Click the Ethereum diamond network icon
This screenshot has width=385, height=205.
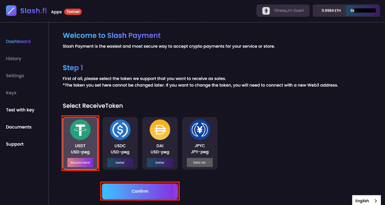[266, 11]
